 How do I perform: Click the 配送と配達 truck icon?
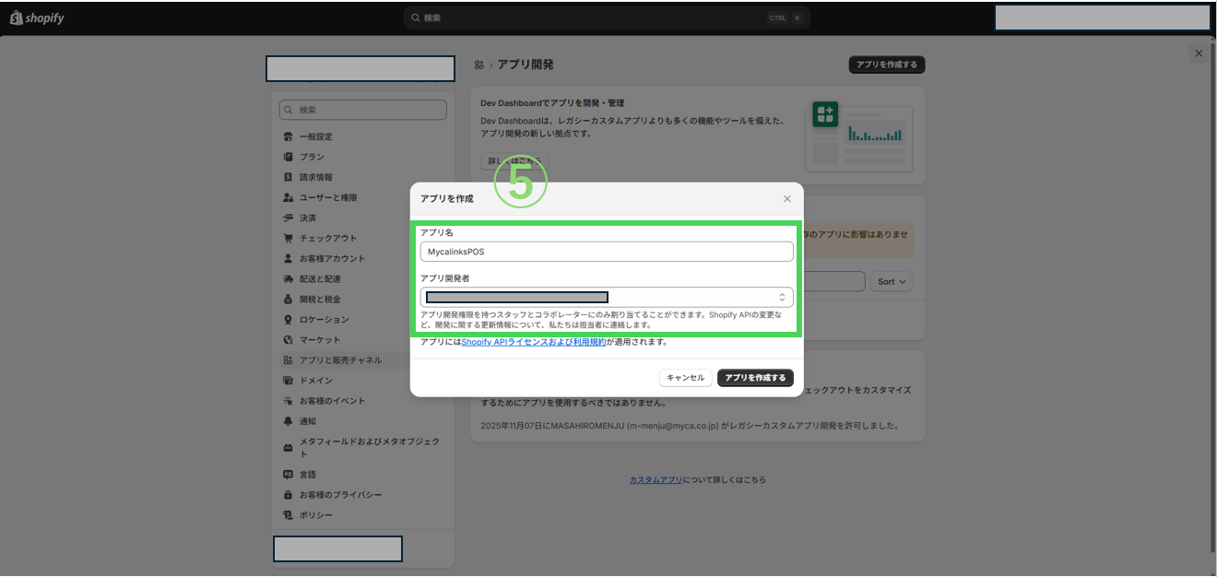click(289, 278)
